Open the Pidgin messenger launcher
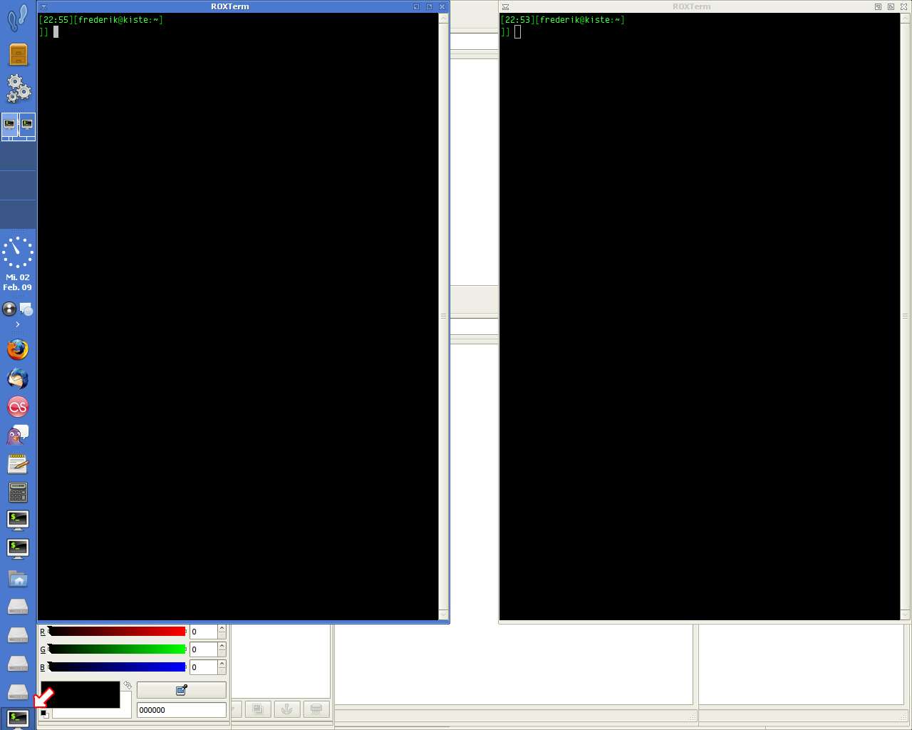Image resolution: width=912 pixels, height=730 pixels. point(18,435)
